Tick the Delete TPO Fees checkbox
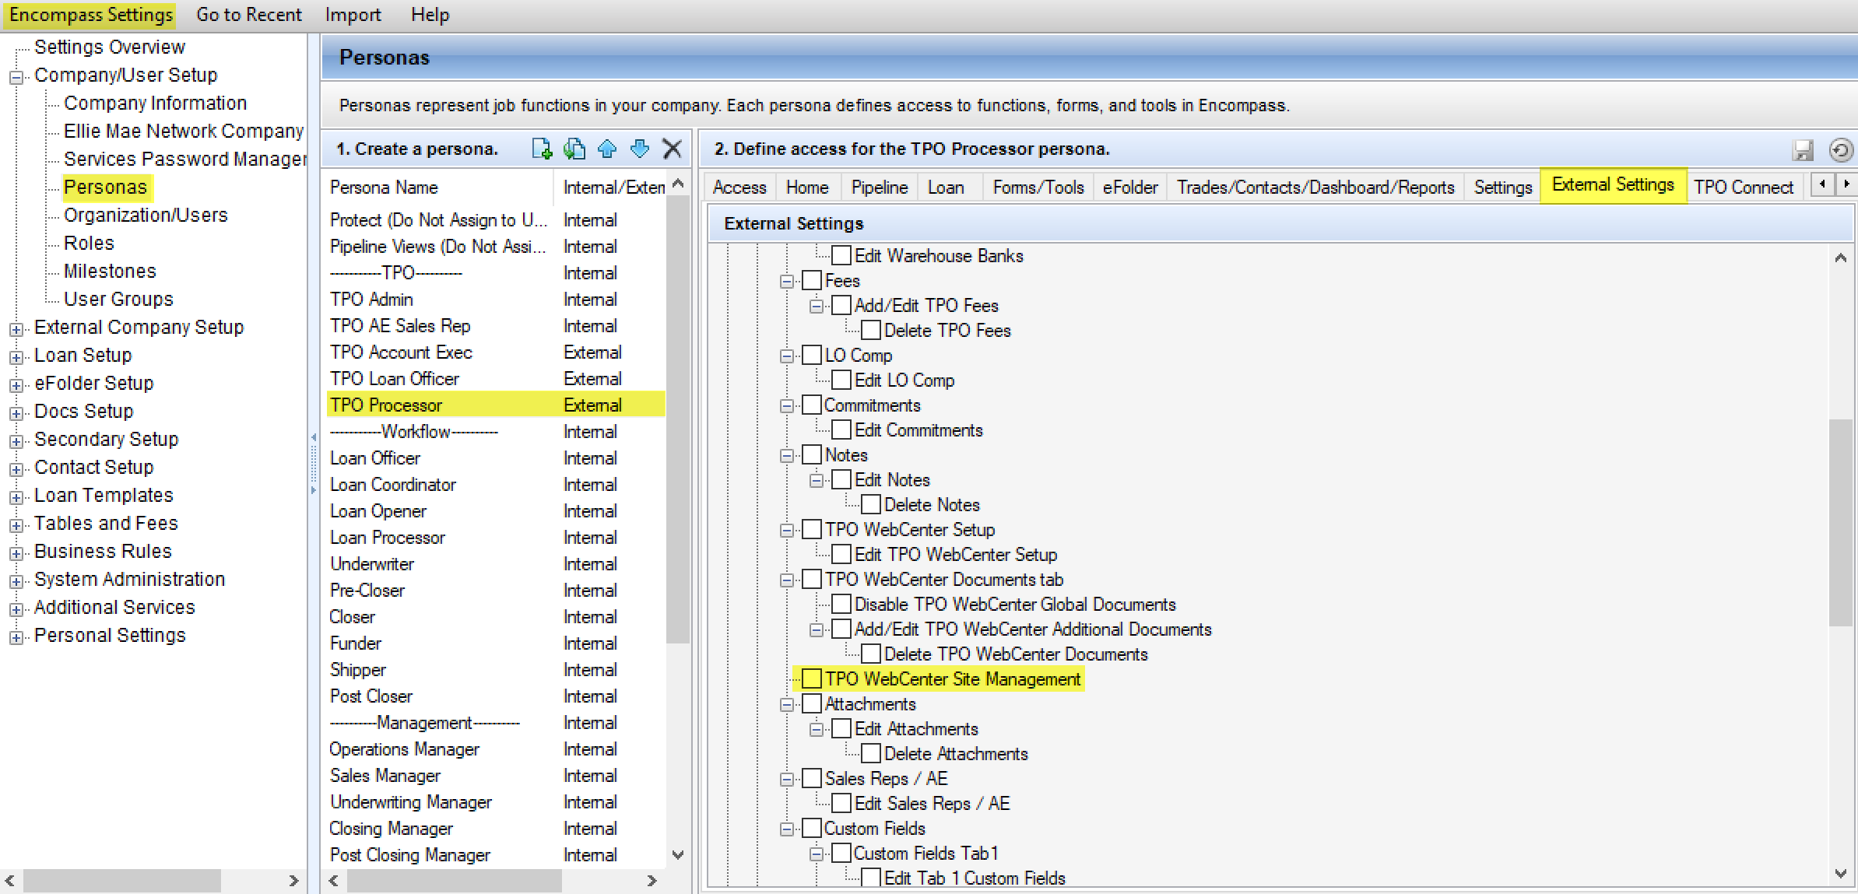The image size is (1858, 894). (x=871, y=331)
